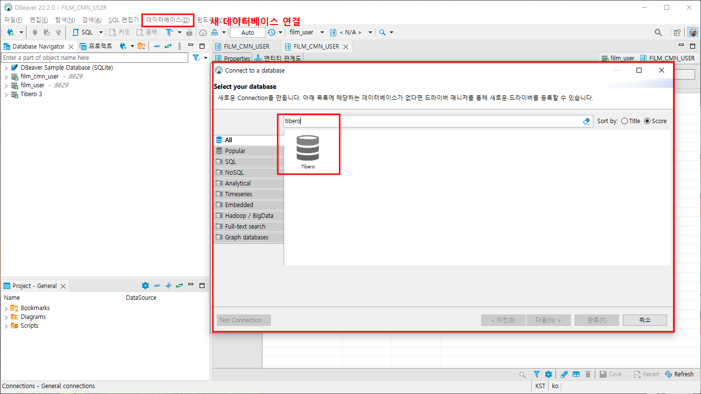Open the Properties tab
701x394 pixels.
pos(233,58)
